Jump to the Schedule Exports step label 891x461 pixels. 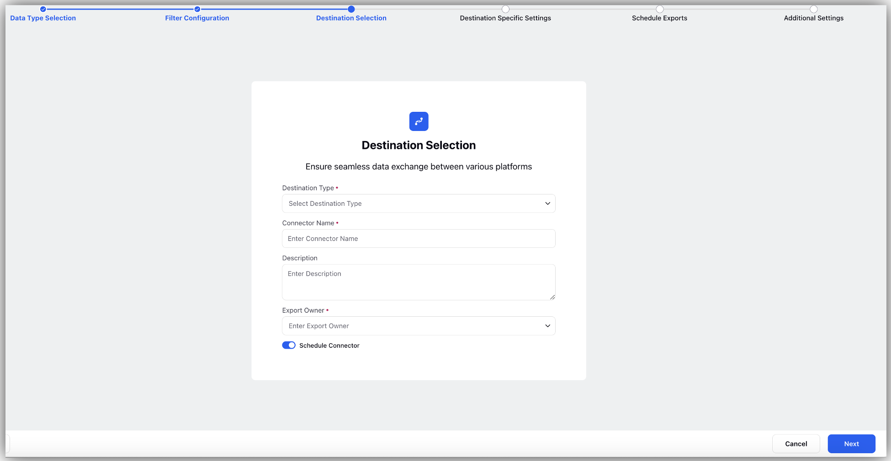click(x=660, y=18)
